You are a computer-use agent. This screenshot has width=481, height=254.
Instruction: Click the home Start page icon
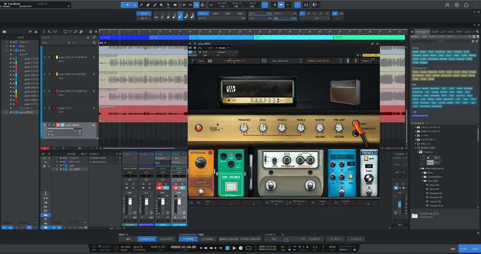(466, 5)
